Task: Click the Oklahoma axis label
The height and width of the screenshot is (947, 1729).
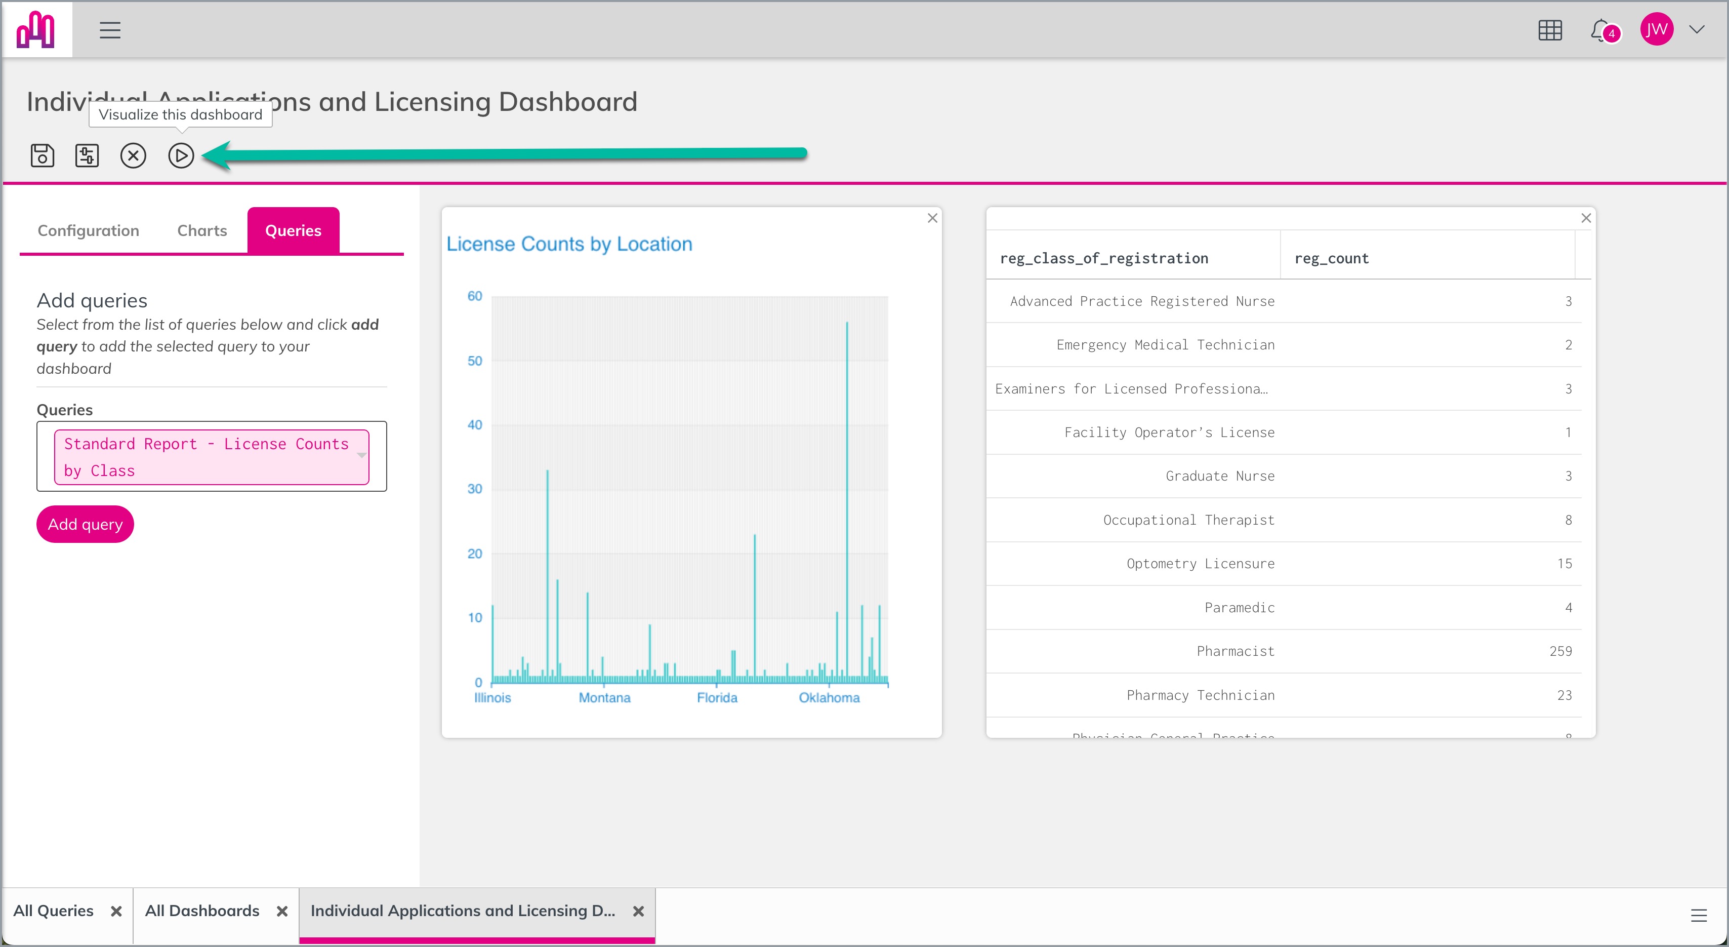Action: (x=829, y=697)
